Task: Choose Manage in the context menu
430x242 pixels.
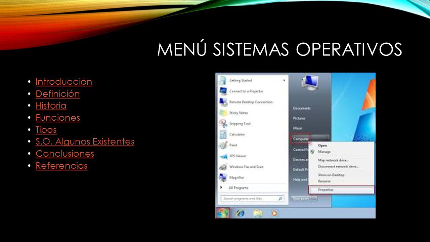Action: (x=324, y=152)
